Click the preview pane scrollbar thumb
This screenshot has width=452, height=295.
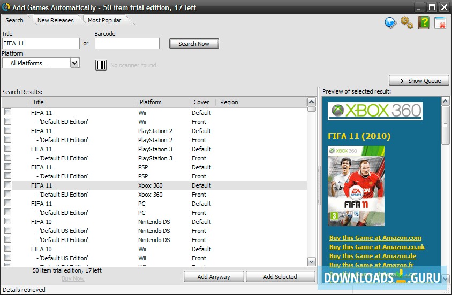click(445, 126)
